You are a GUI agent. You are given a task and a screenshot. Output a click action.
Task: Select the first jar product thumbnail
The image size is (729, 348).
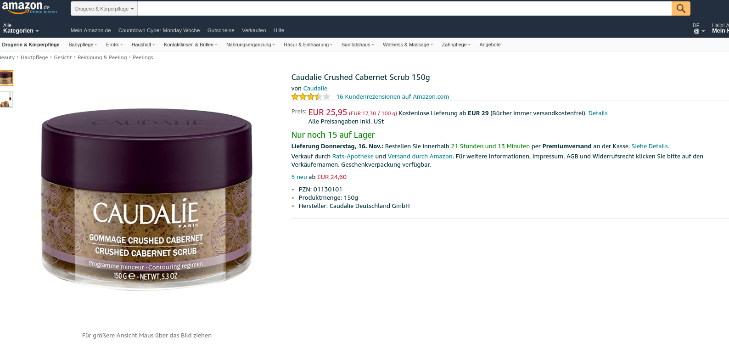pos(6,78)
